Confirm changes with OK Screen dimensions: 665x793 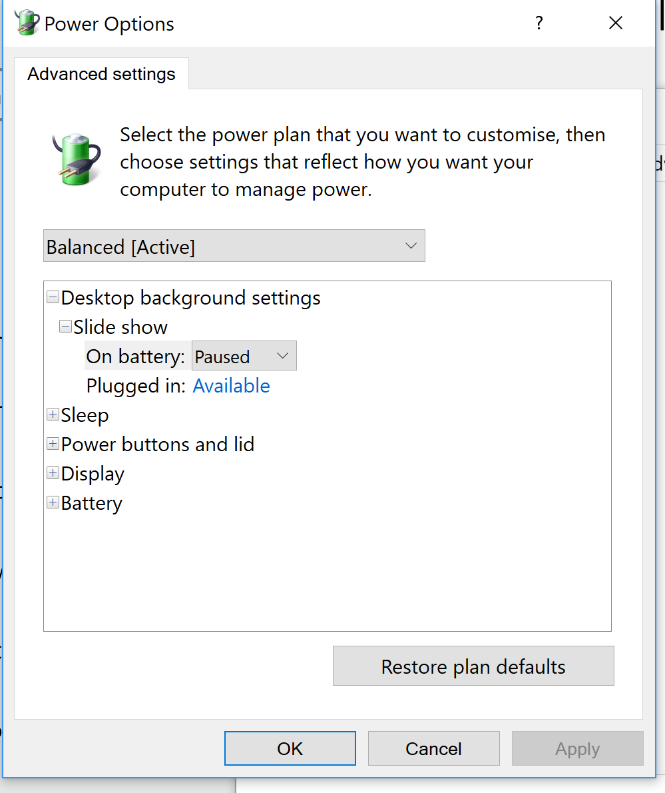(290, 748)
